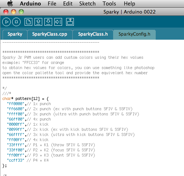
Task: Select the SparkyConfig.h tab
Action: tap(134, 34)
